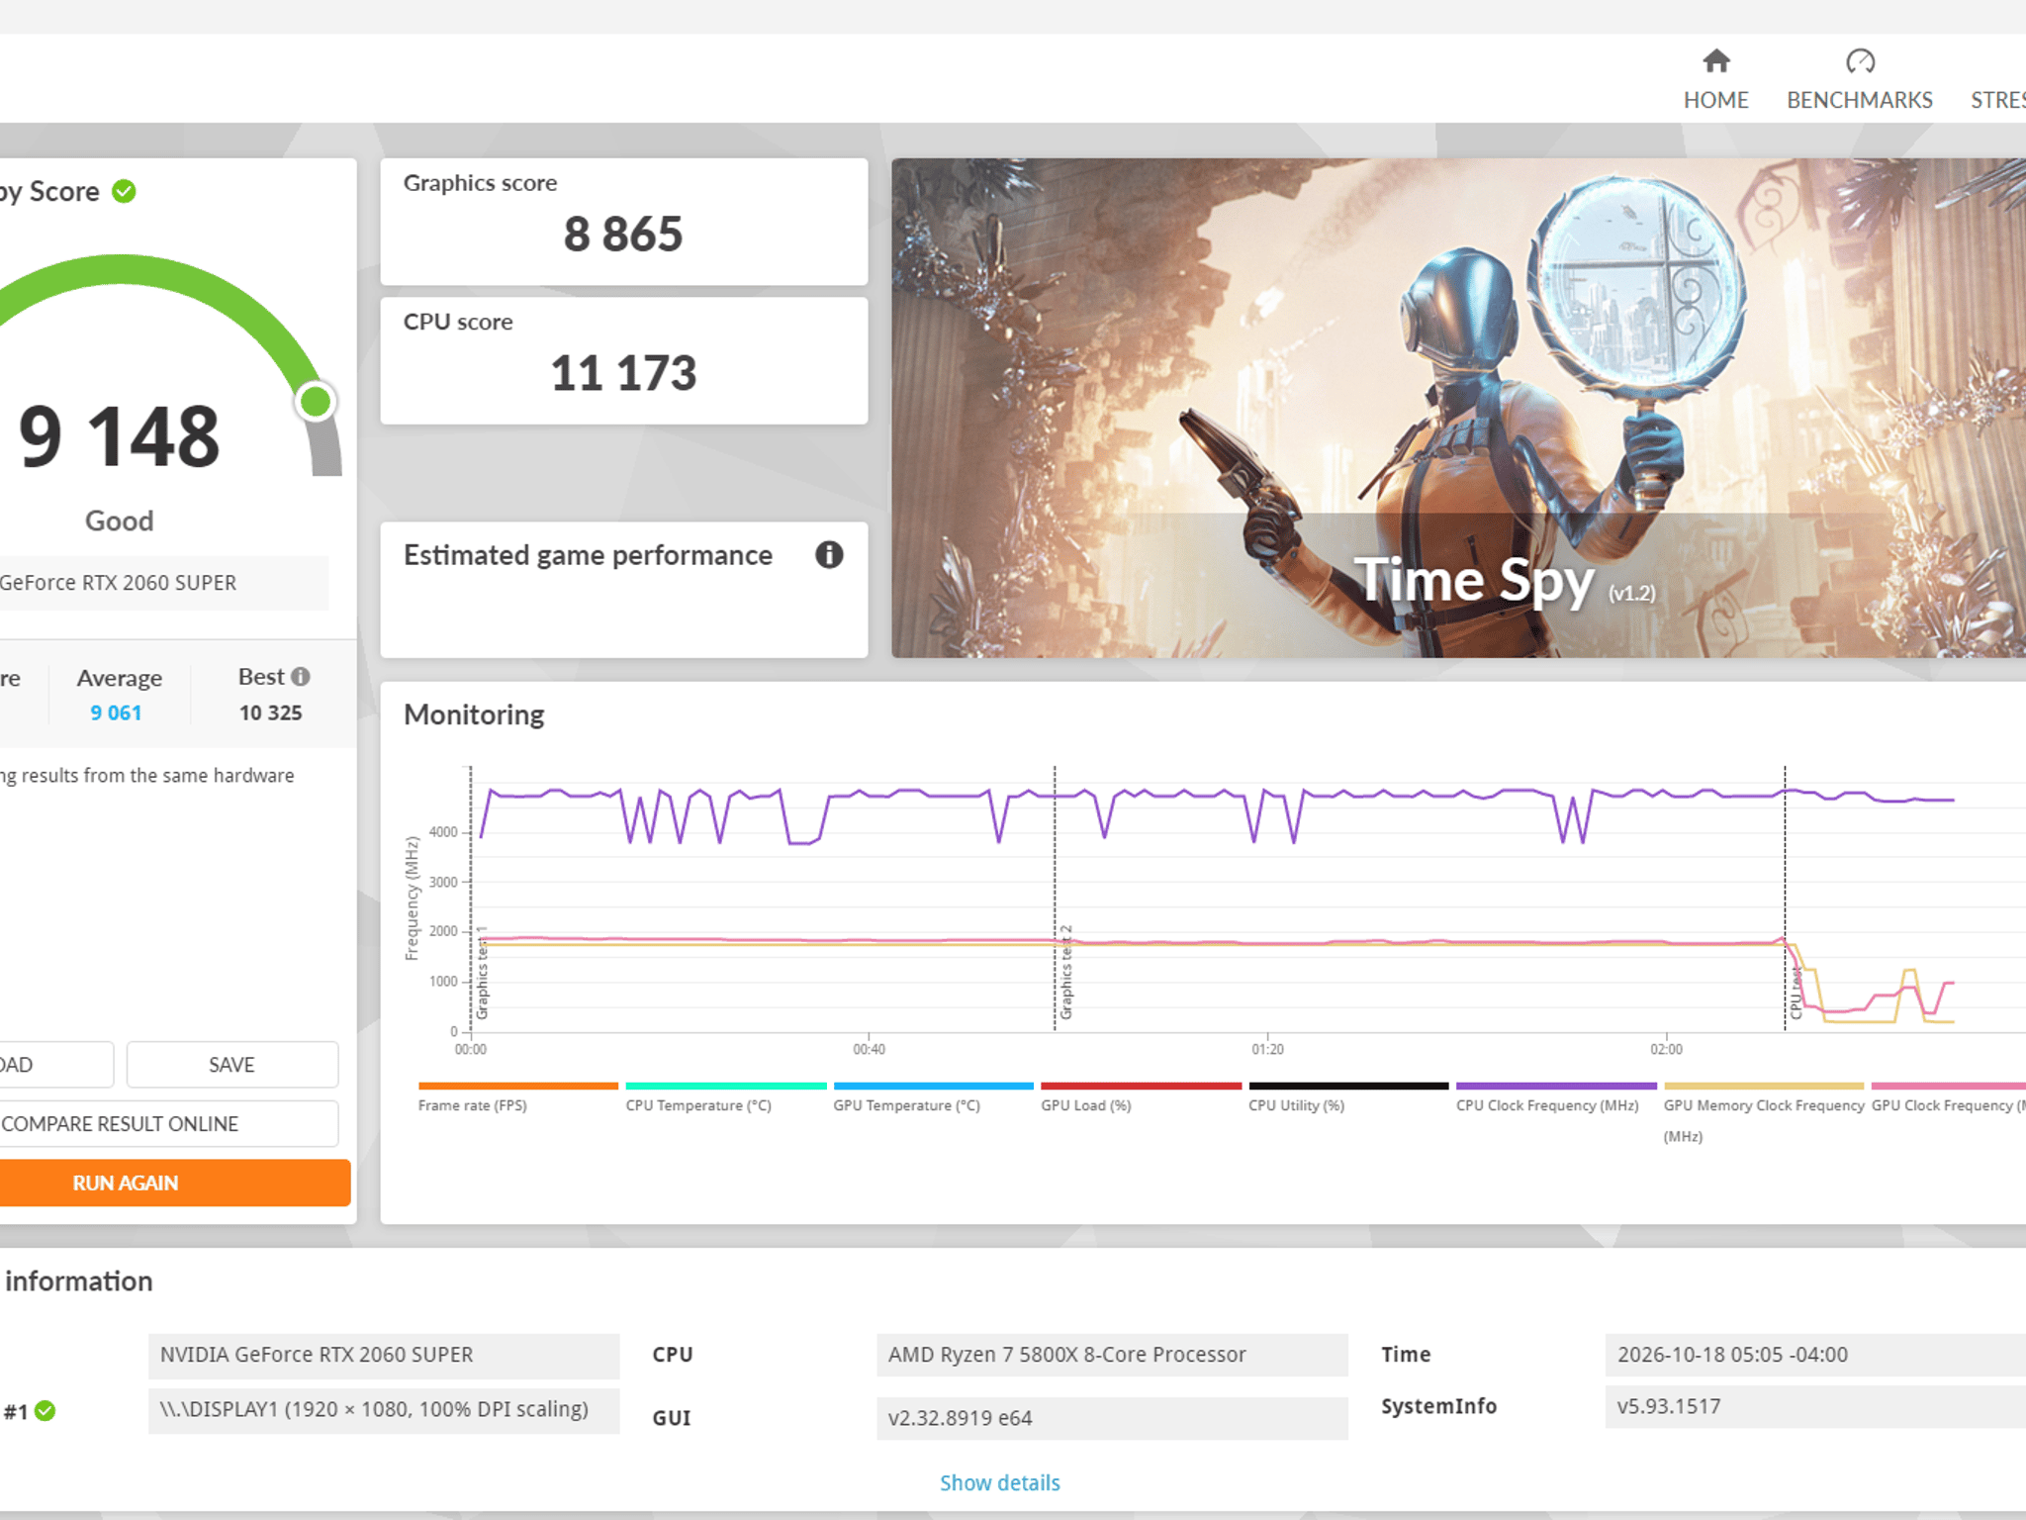This screenshot has width=2026, height=1520.
Task: Click the CPU test chart marker line
Action: pos(1786,897)
